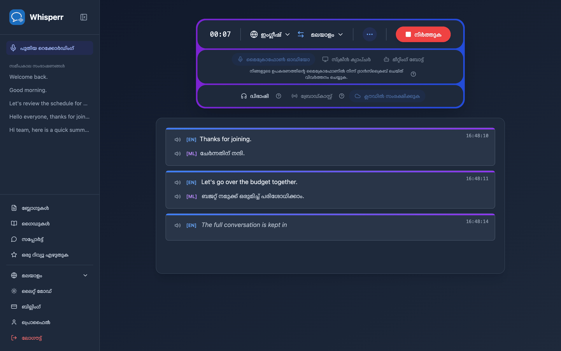Open 'Let's review the schedule for ...' conversation

tap(48, 104)
